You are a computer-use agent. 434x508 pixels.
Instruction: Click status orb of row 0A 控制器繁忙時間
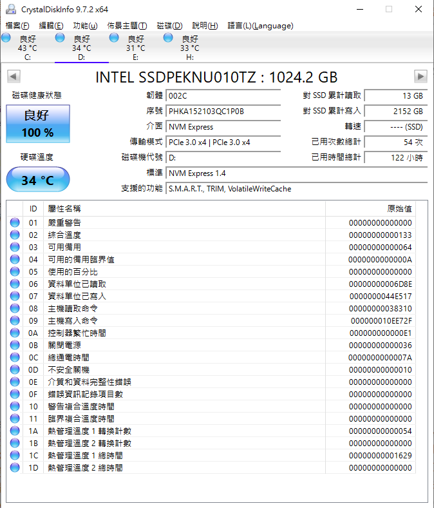15,333
